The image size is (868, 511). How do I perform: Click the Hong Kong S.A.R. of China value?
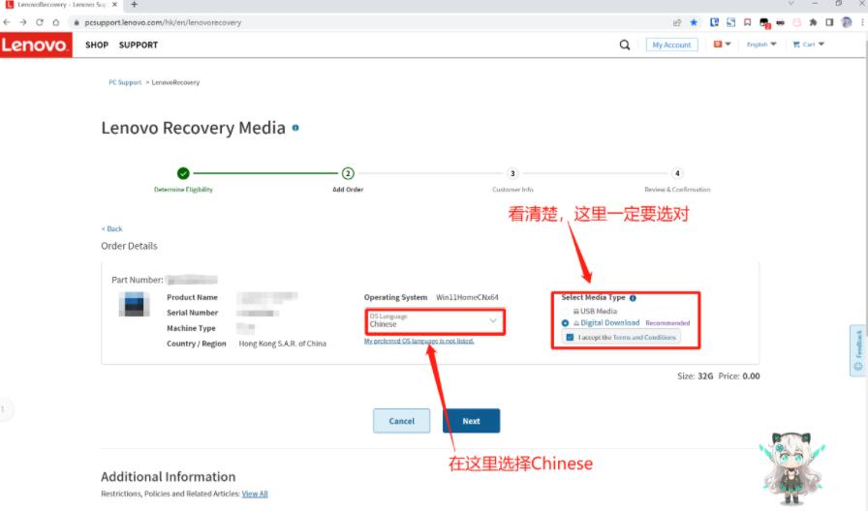(282, 344)
